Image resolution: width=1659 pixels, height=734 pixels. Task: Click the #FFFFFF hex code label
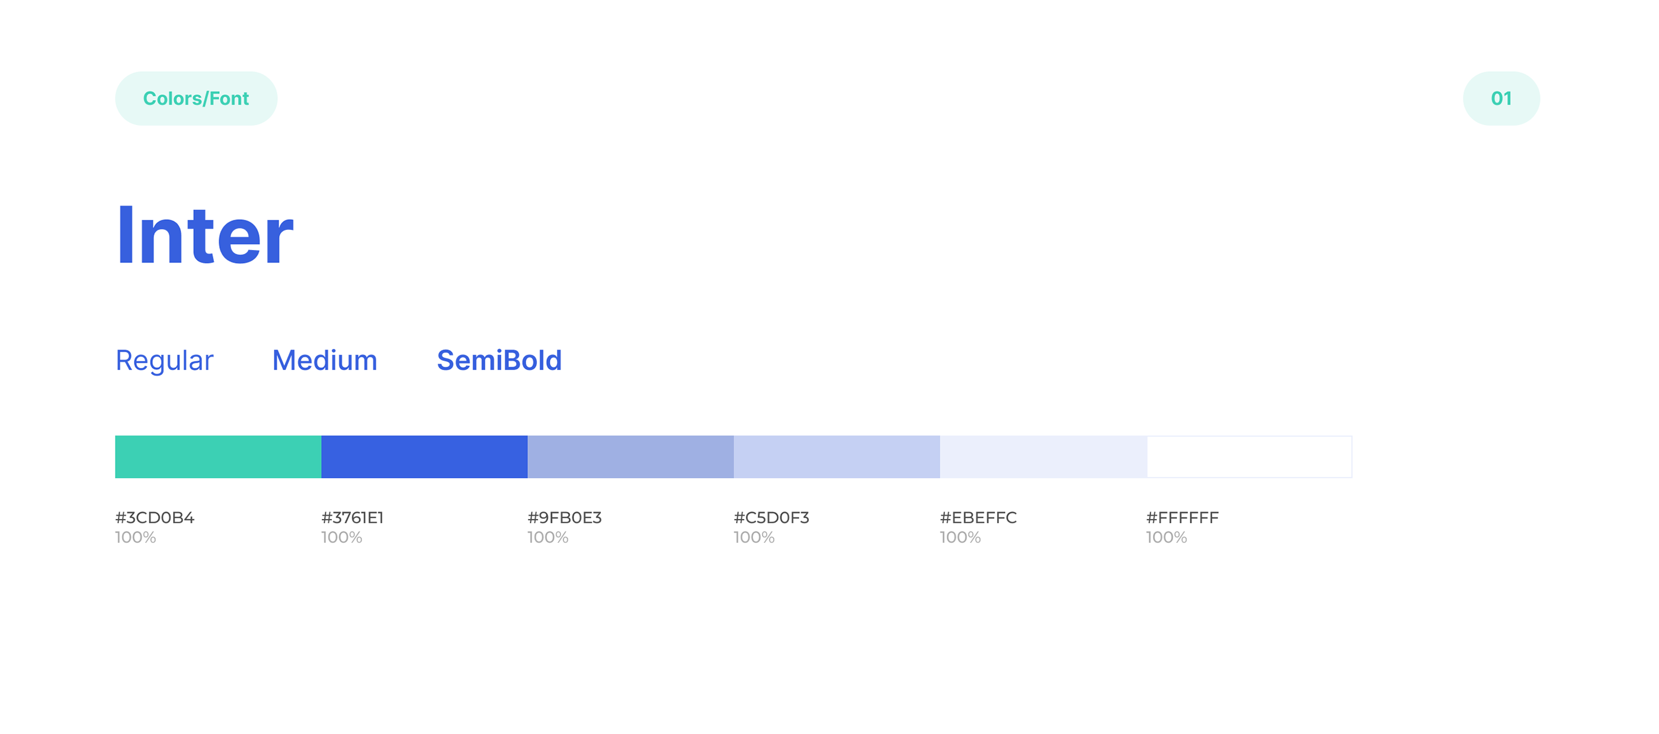[x=1182, y=518]
